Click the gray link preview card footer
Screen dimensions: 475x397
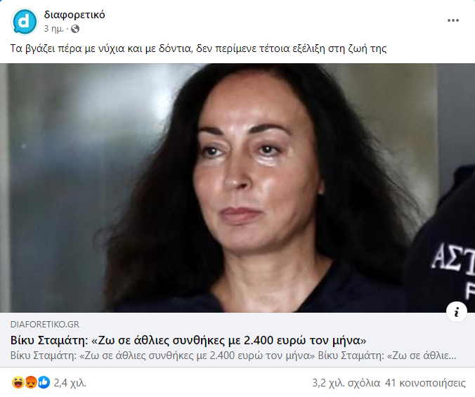point(237,340)
